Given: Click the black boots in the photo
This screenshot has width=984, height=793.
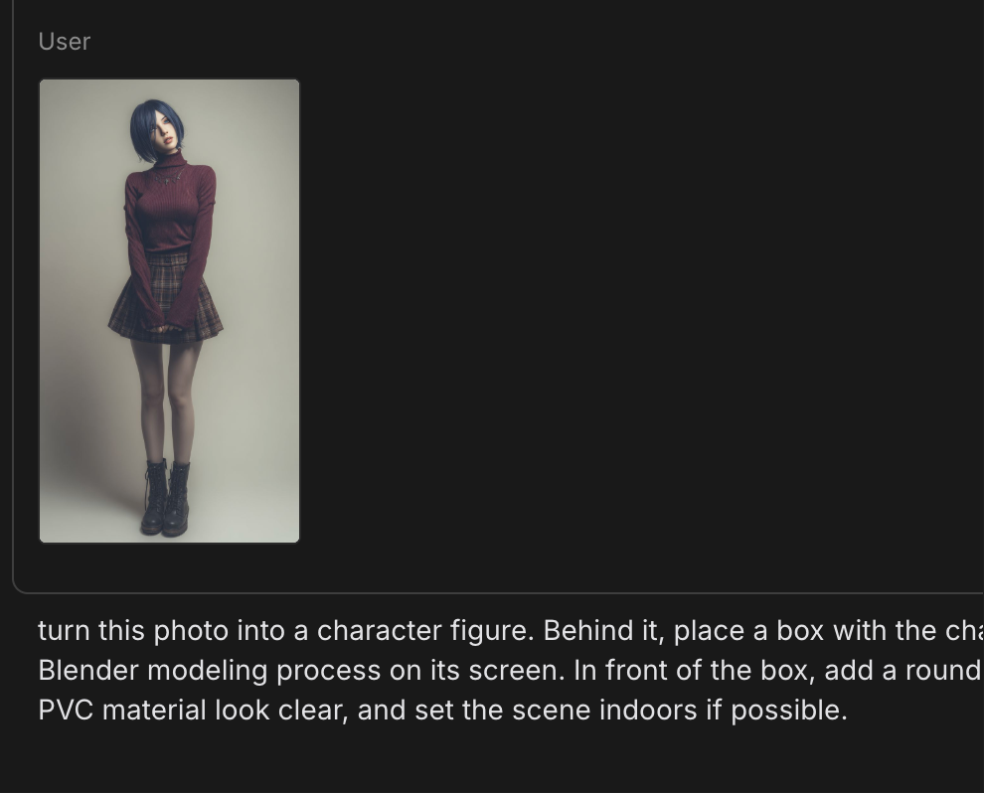Looking at the screenshot, I should [166, 499].
